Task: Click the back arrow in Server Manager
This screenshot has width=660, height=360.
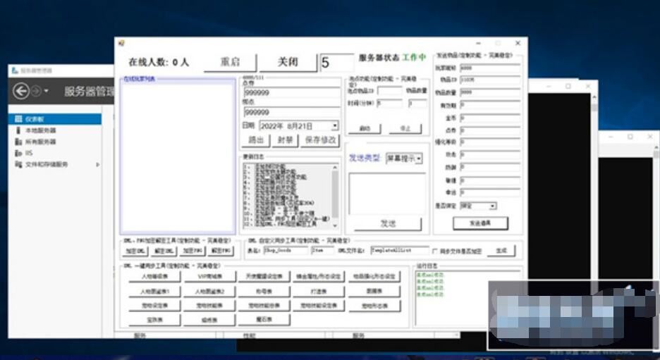Action: tap(21, 91)
